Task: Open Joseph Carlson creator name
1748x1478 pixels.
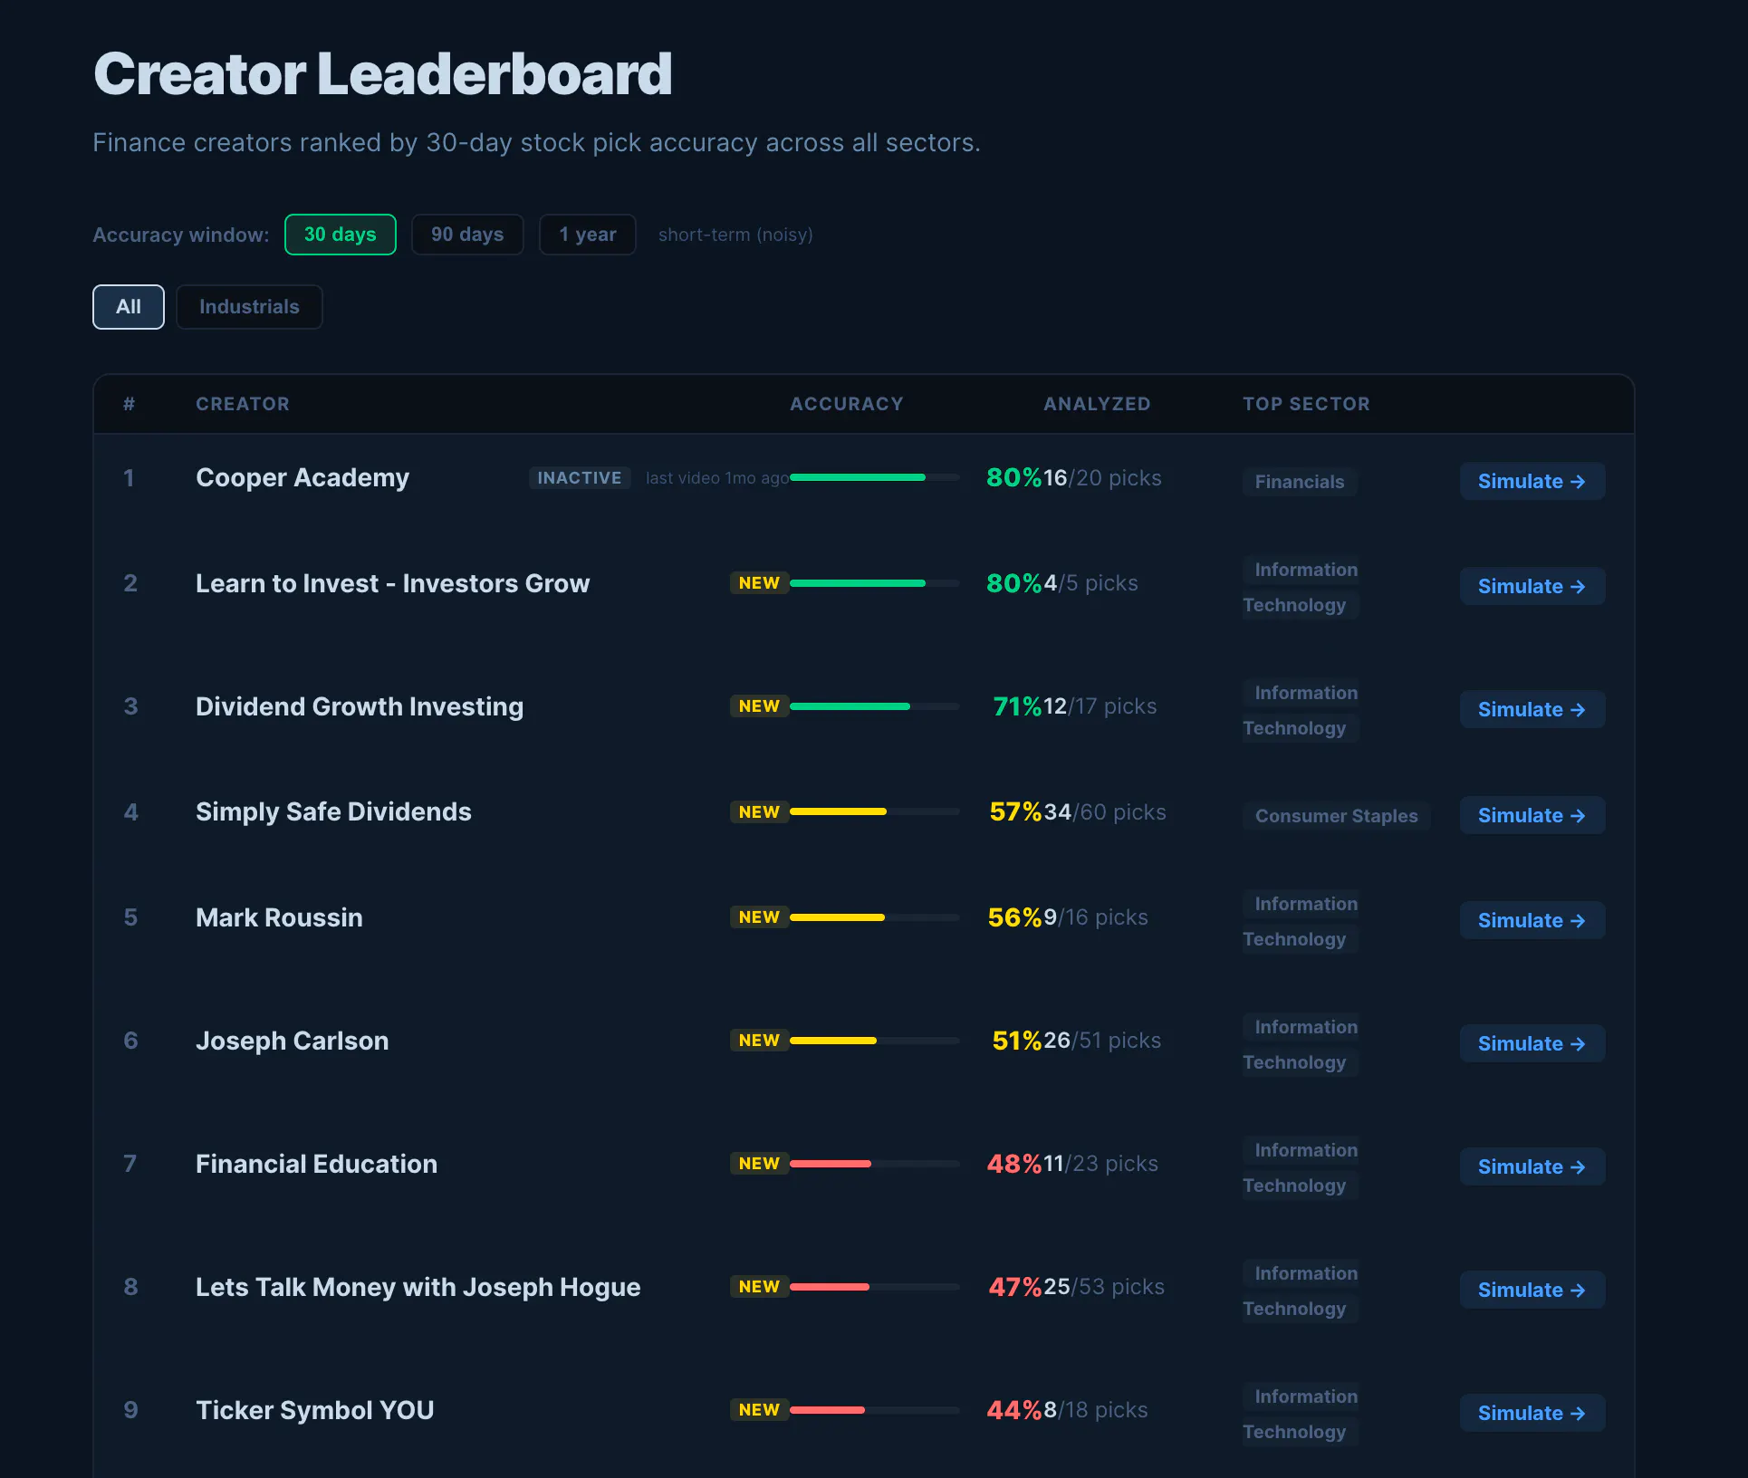Action: 292,1041
